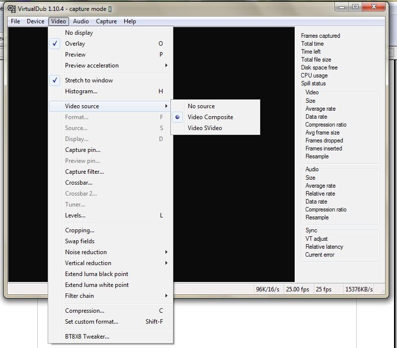Screen dimensions: 397x348
Task: Minimize the VirtualDub window
Action: pyautogui.click(x=342, y=6)
